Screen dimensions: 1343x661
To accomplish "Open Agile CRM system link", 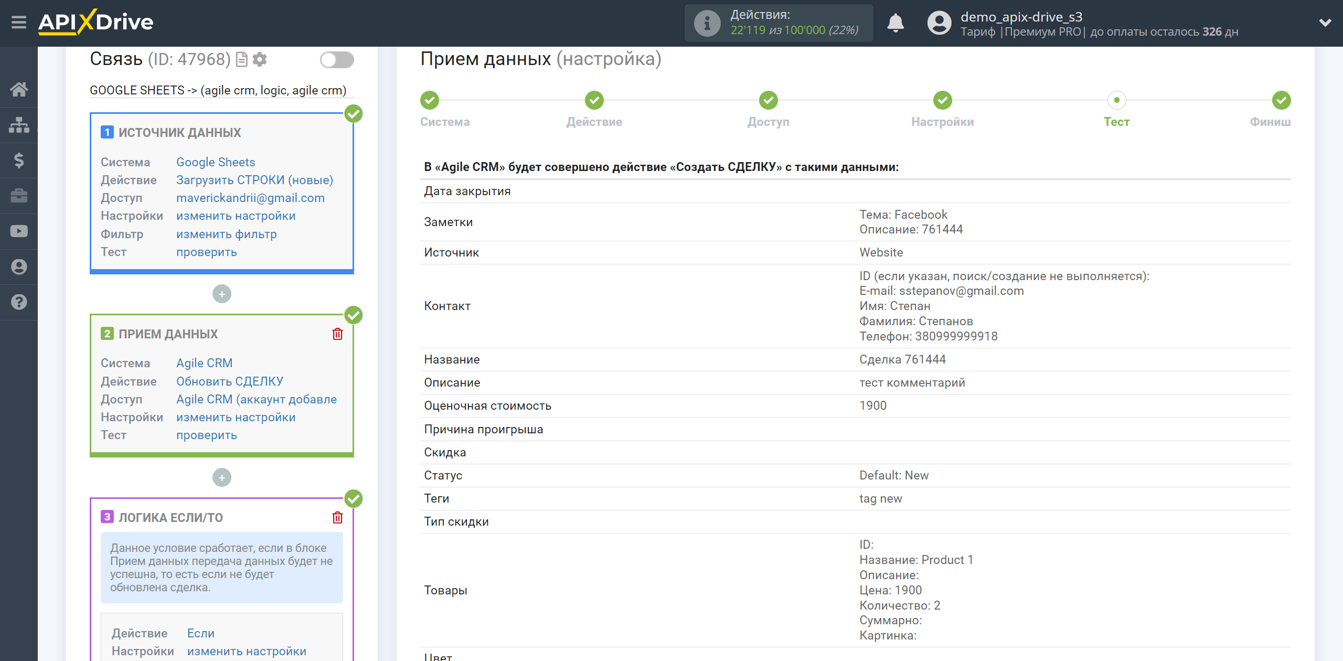I will [x=205, y=363].
